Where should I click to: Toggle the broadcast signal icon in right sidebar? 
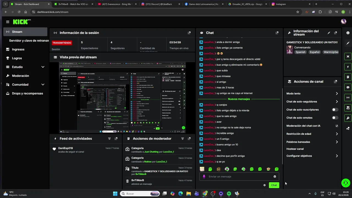pyautogui.click(x=348, y=98)
